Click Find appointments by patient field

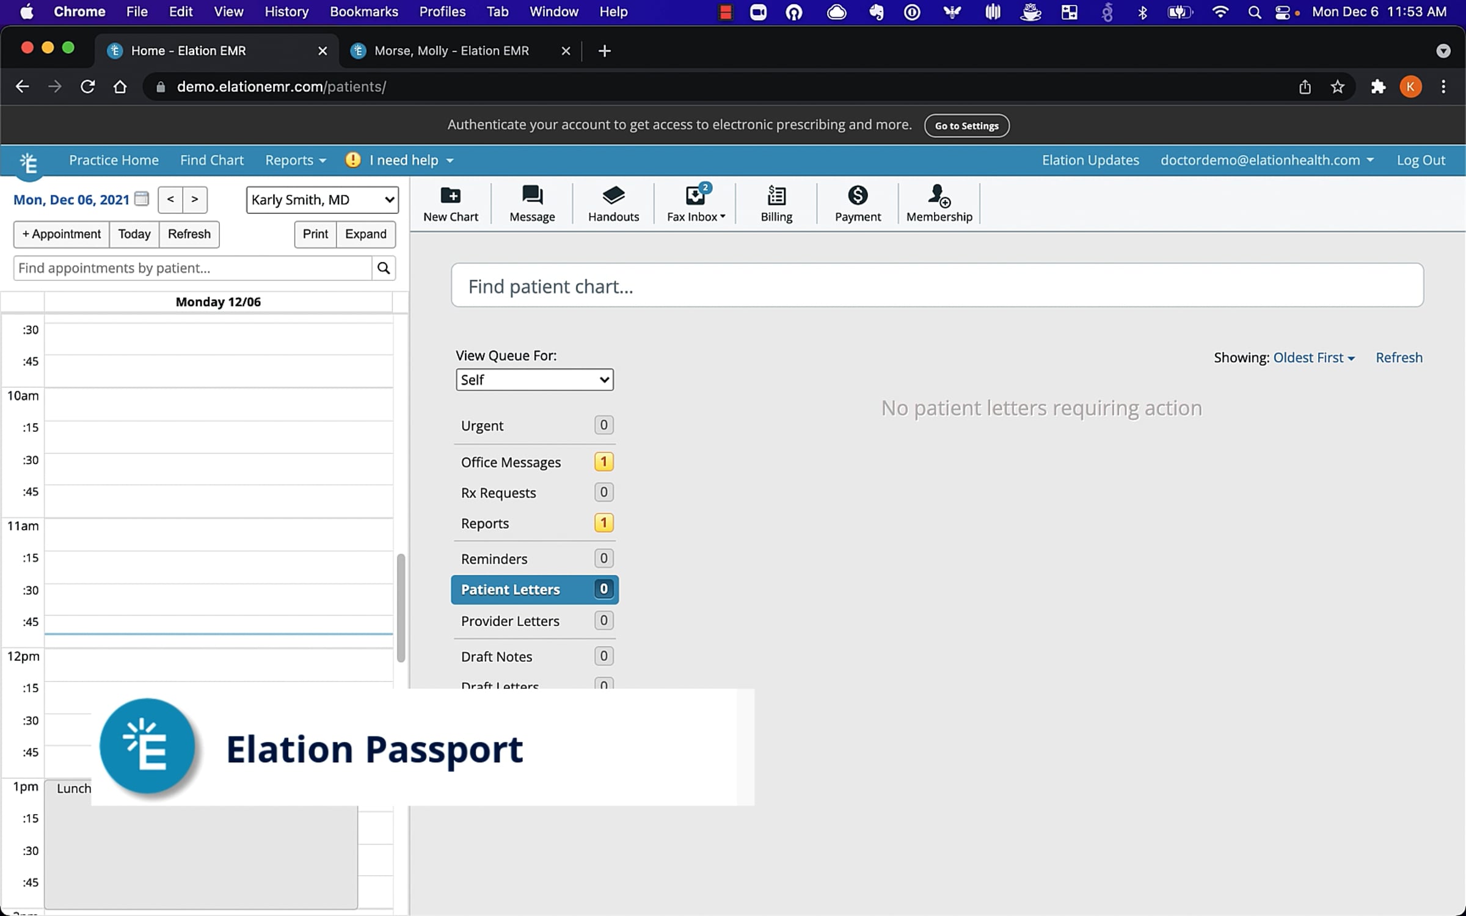click(x=192, y=268)
